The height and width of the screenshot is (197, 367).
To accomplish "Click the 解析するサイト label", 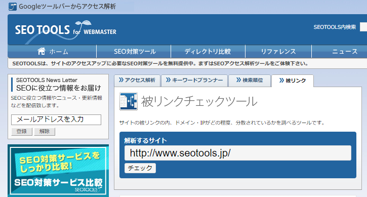I will coord(145,141).
